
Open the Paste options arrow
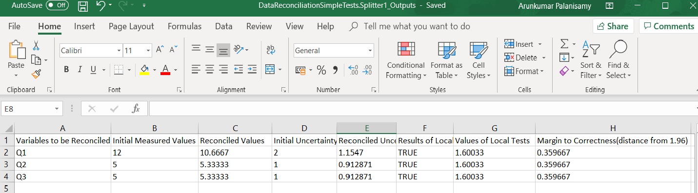16,75
